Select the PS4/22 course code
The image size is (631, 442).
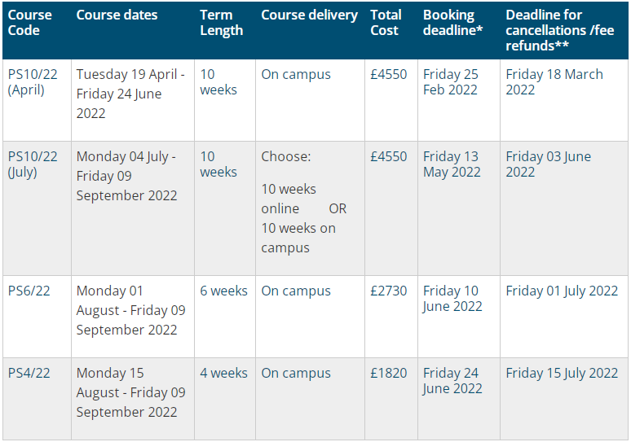(x=29, y=374)
